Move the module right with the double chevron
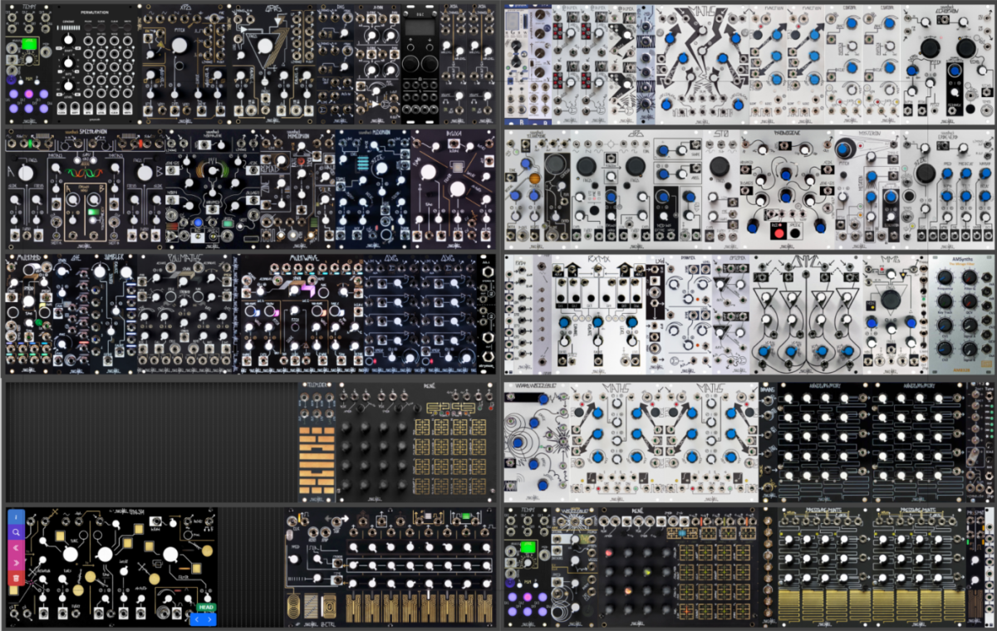997x631 pixels. pyautogui.click(x=15, y=562)
